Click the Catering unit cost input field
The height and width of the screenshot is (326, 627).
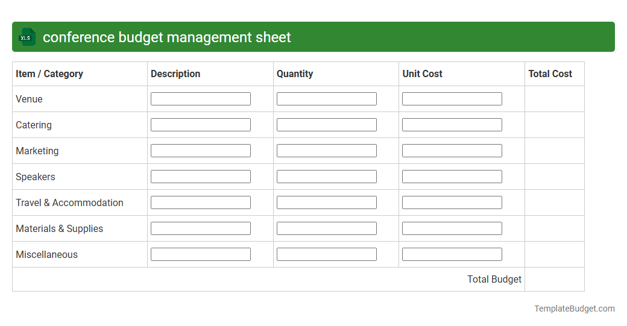[x=452, y=125]
